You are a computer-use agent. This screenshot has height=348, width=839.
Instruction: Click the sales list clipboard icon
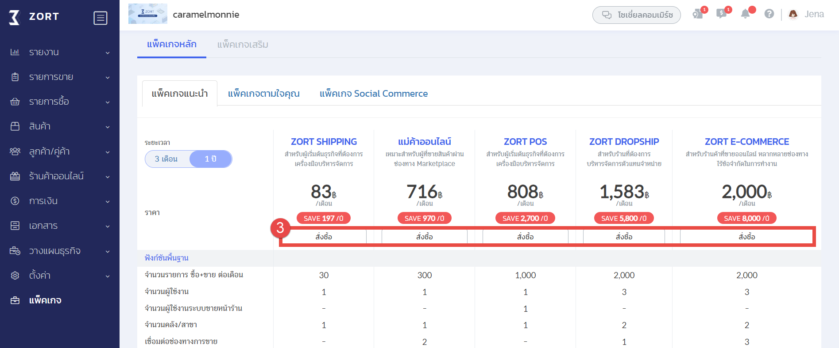click(15, 77)
